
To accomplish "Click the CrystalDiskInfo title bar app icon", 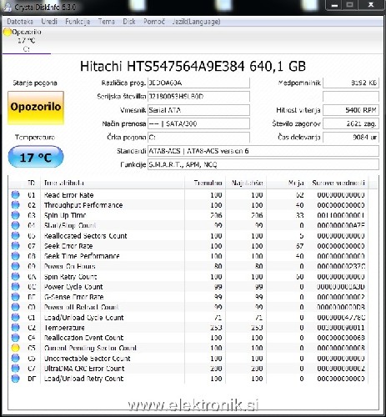I will tap(8, 7).
